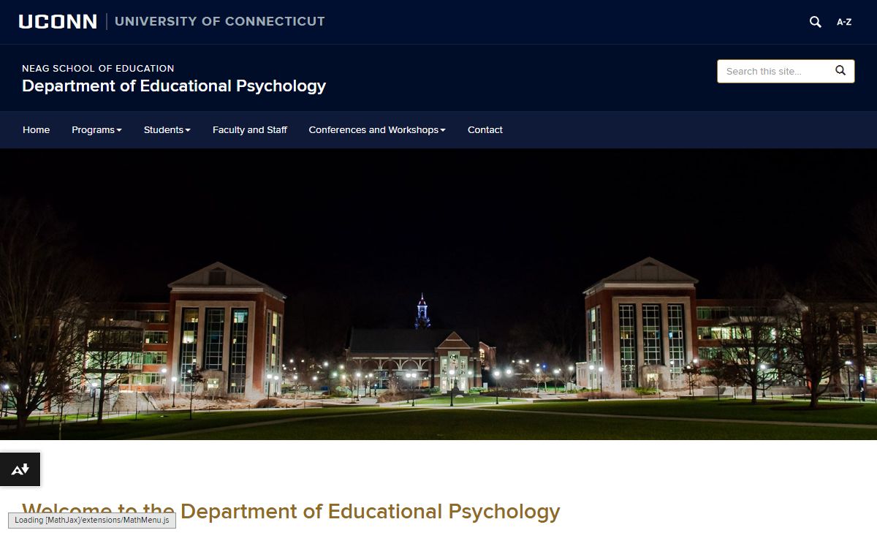The image size is (877, 541).
Task: Submit search with the search box magnifier
Action: (x=840, y=71)
